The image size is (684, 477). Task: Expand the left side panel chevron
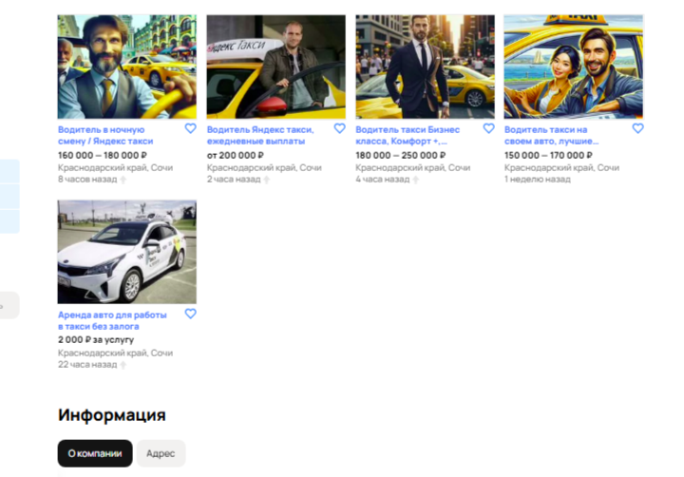4,306
